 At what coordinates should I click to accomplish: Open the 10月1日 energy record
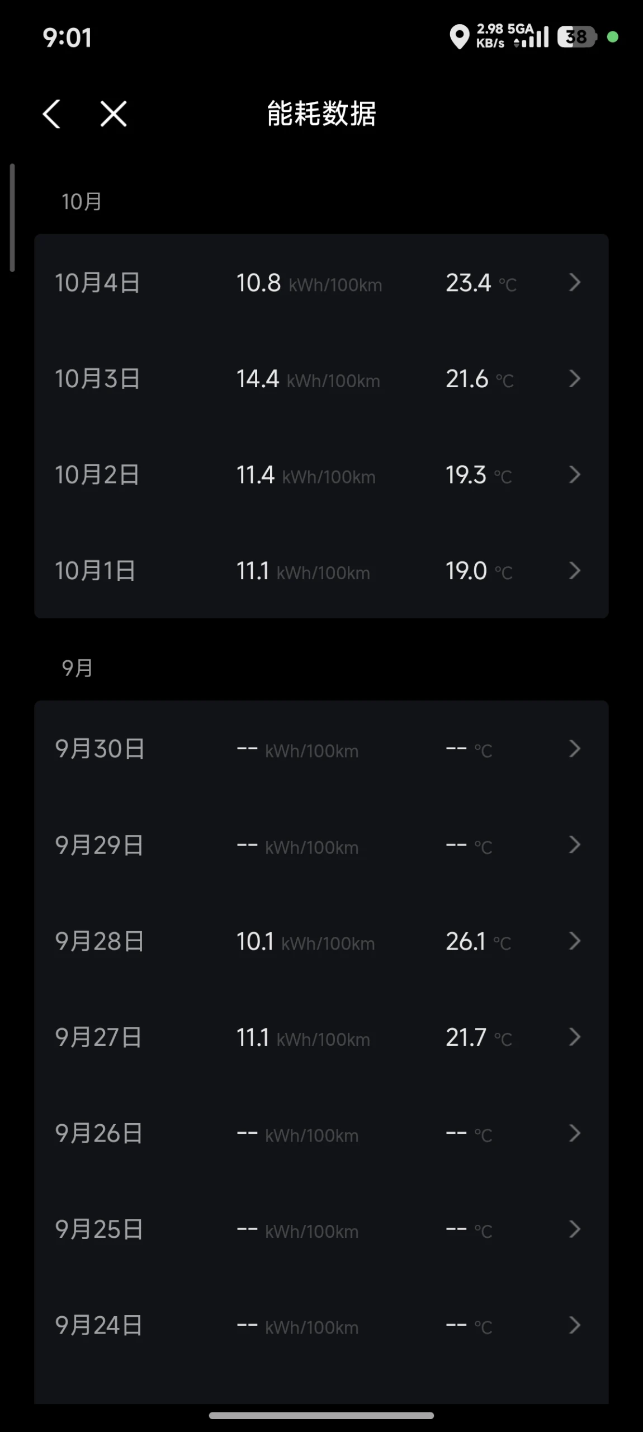coord(321,571)
